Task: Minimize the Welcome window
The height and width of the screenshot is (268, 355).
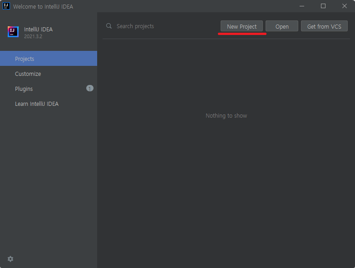Action: pos(302,6)
